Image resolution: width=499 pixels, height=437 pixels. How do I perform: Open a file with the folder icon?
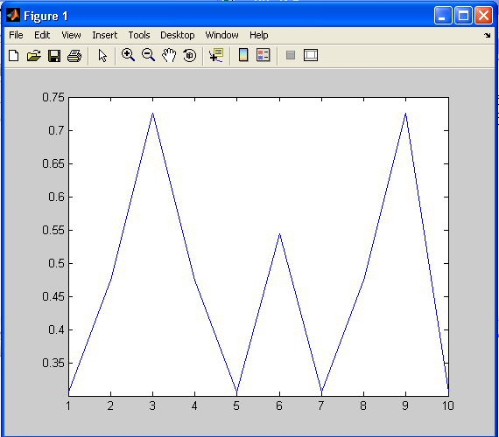[34, 56]
